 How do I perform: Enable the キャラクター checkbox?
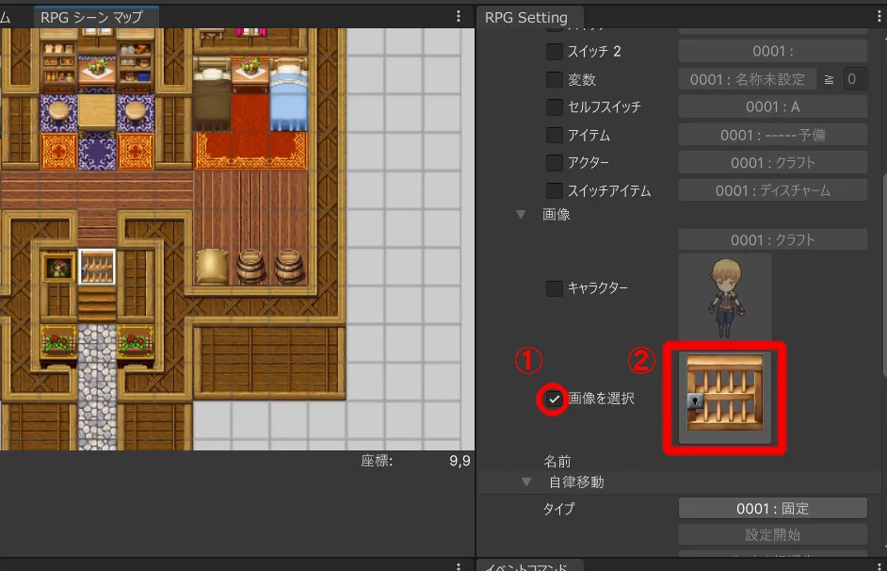(555, 287)
